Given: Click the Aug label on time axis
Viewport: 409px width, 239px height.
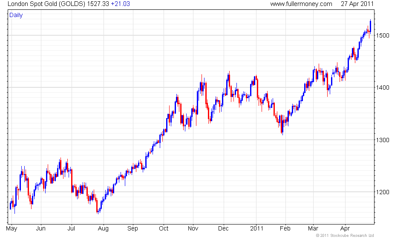Looking at the screenshot, I should tap(103, 229).
